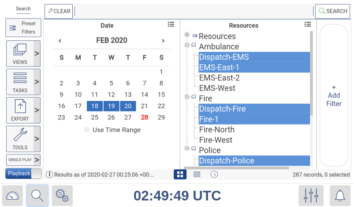Open the Preset Filters menu
Image resolution: width=354 pixels, height=207 pixels.
23,28
